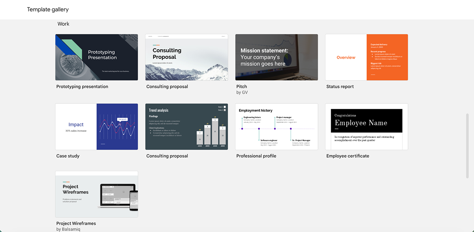Click the "Professional profile" name label
This screenshot has width=474, height=232.
point(256,156)
